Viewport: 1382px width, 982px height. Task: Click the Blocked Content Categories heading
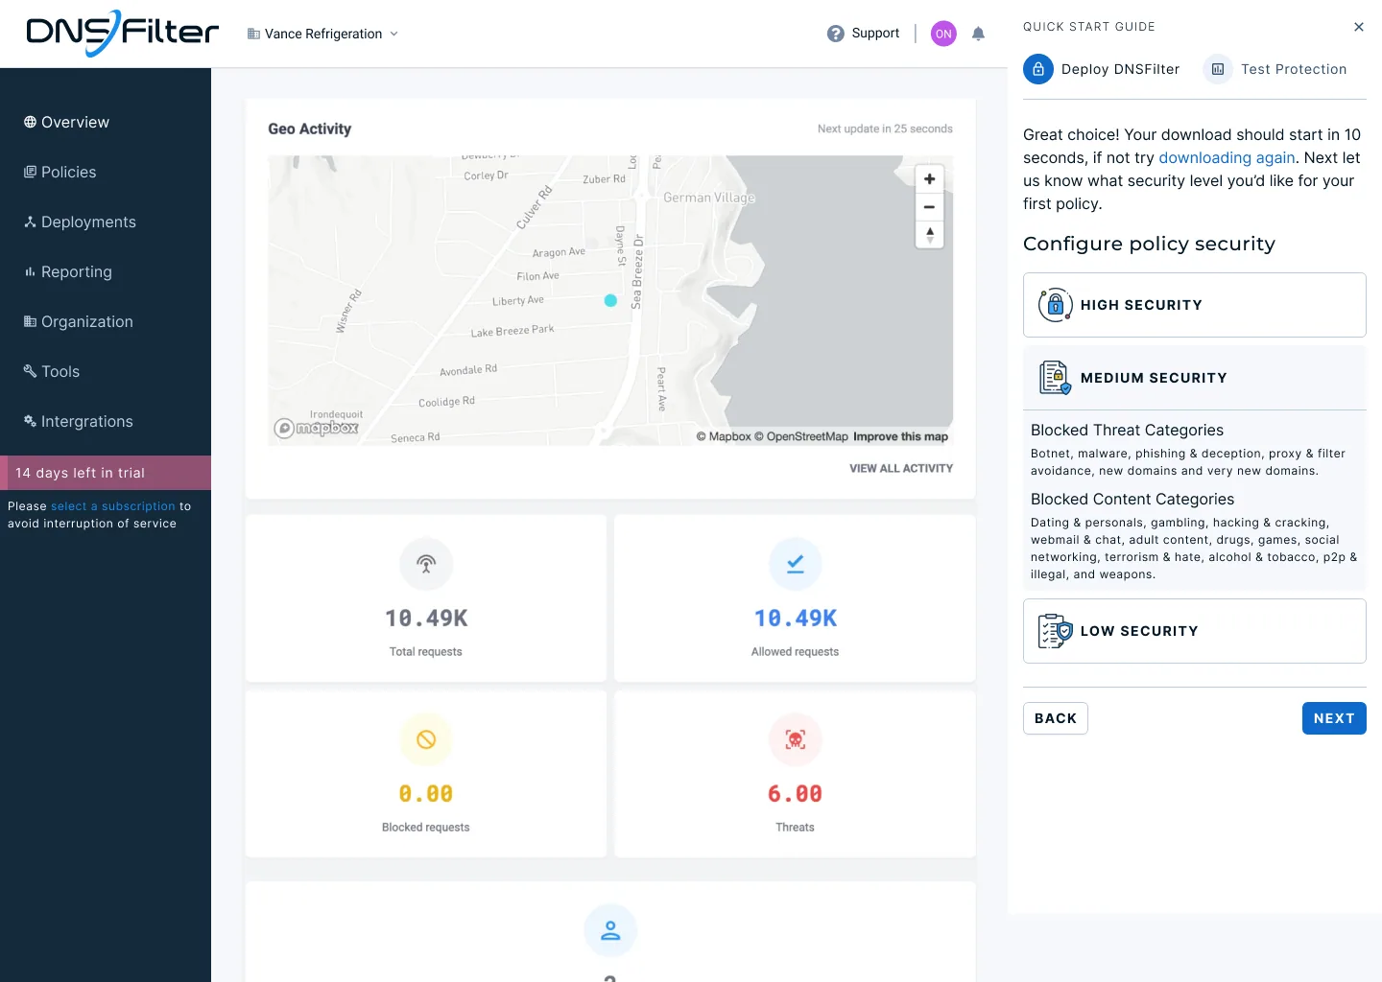click(x=1132, y=500)
